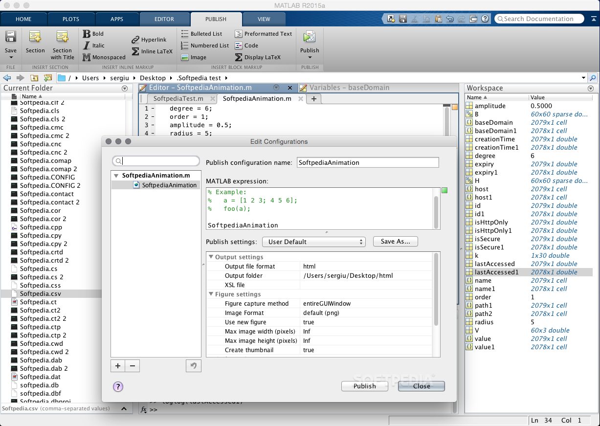Image resolution: width=600 pixels, height=426 pixels.
Task: Click the green code status indicator square
Action: (x=444, y=190)
